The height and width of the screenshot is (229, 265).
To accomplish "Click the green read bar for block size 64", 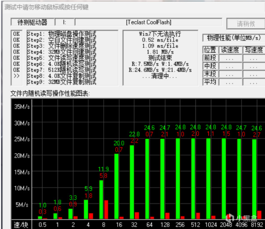I will pyautogui.click(x=147, y=179).
